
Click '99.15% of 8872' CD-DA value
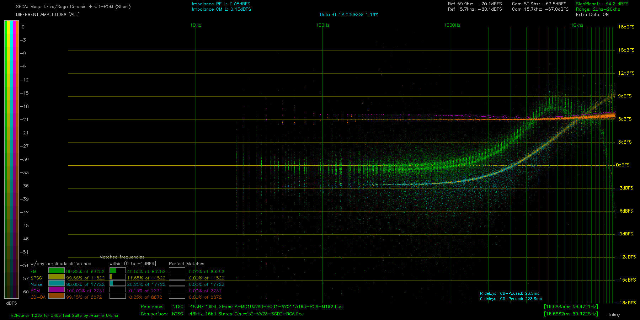[x=84, y=297]
